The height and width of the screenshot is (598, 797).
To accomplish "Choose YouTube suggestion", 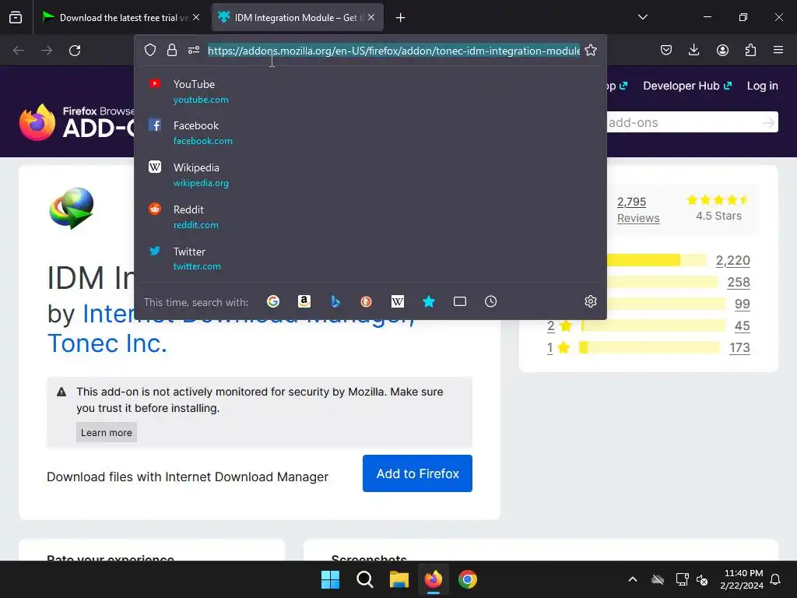I will pyautogui.click(x=370, y=92).
